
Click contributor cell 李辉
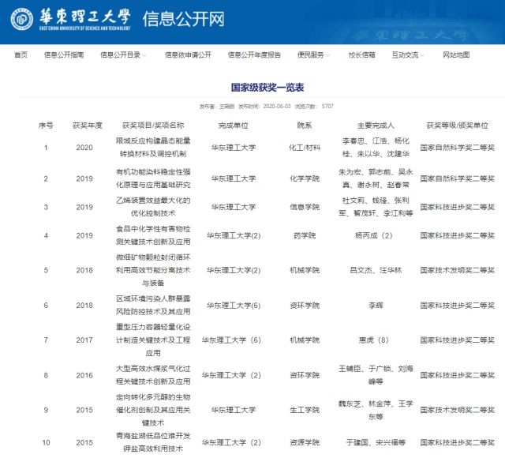point(376,306)
